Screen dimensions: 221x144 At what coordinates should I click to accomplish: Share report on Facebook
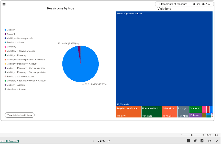[189, 141]
